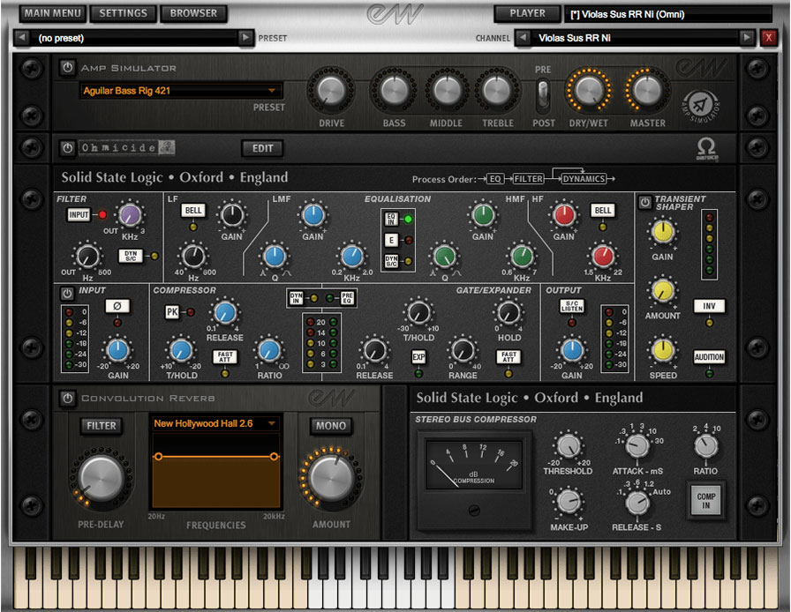The image size is (791, 612).
Task: Click the reverb FILTER button
Action: (x=102, y=426)
